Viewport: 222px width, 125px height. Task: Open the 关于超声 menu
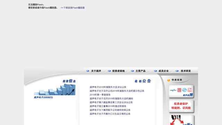[x=96, y=71]
